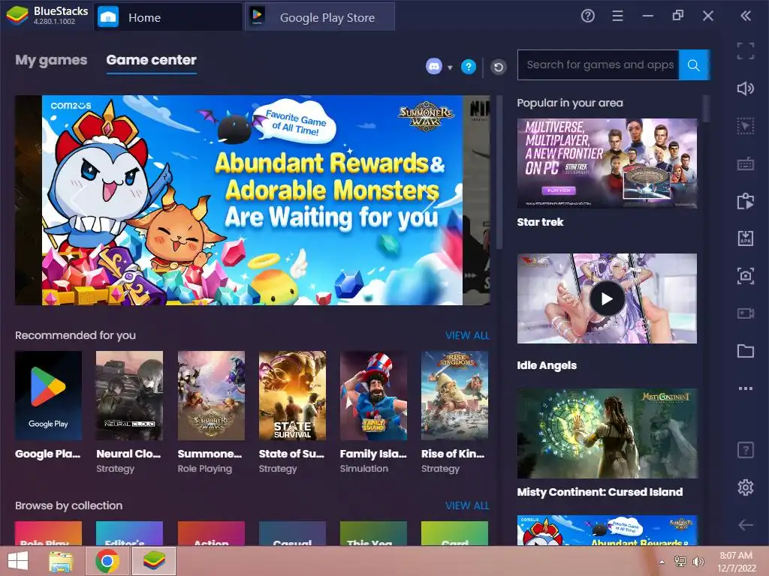Click View All for Browse by collection
Screen dimensions: 769x576
[467, 505]
